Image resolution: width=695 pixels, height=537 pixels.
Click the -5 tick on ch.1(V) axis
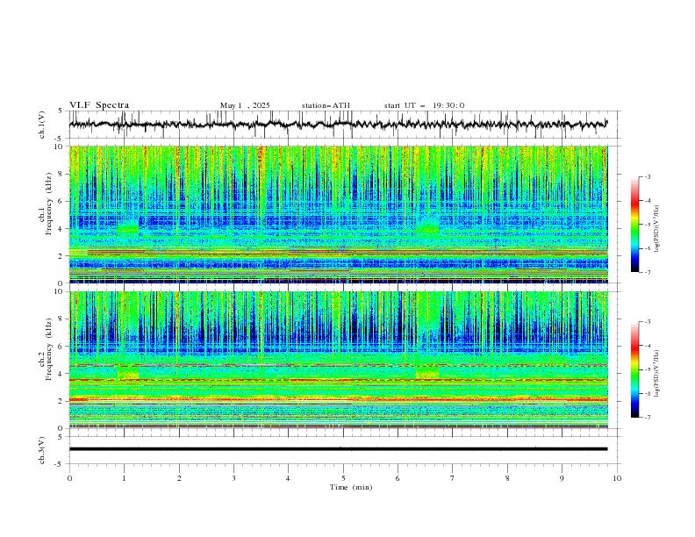tap(60, 139)
